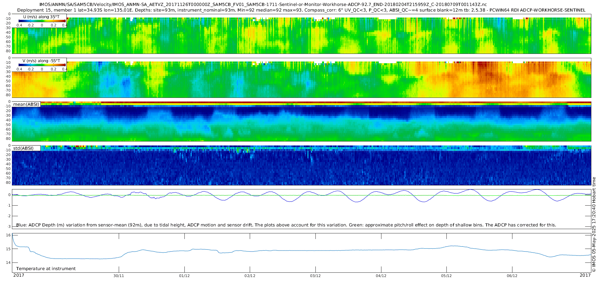Click the 30/11 date tick label

pos(119,276)
